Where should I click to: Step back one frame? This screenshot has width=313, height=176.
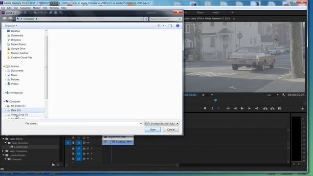point(235,109)
